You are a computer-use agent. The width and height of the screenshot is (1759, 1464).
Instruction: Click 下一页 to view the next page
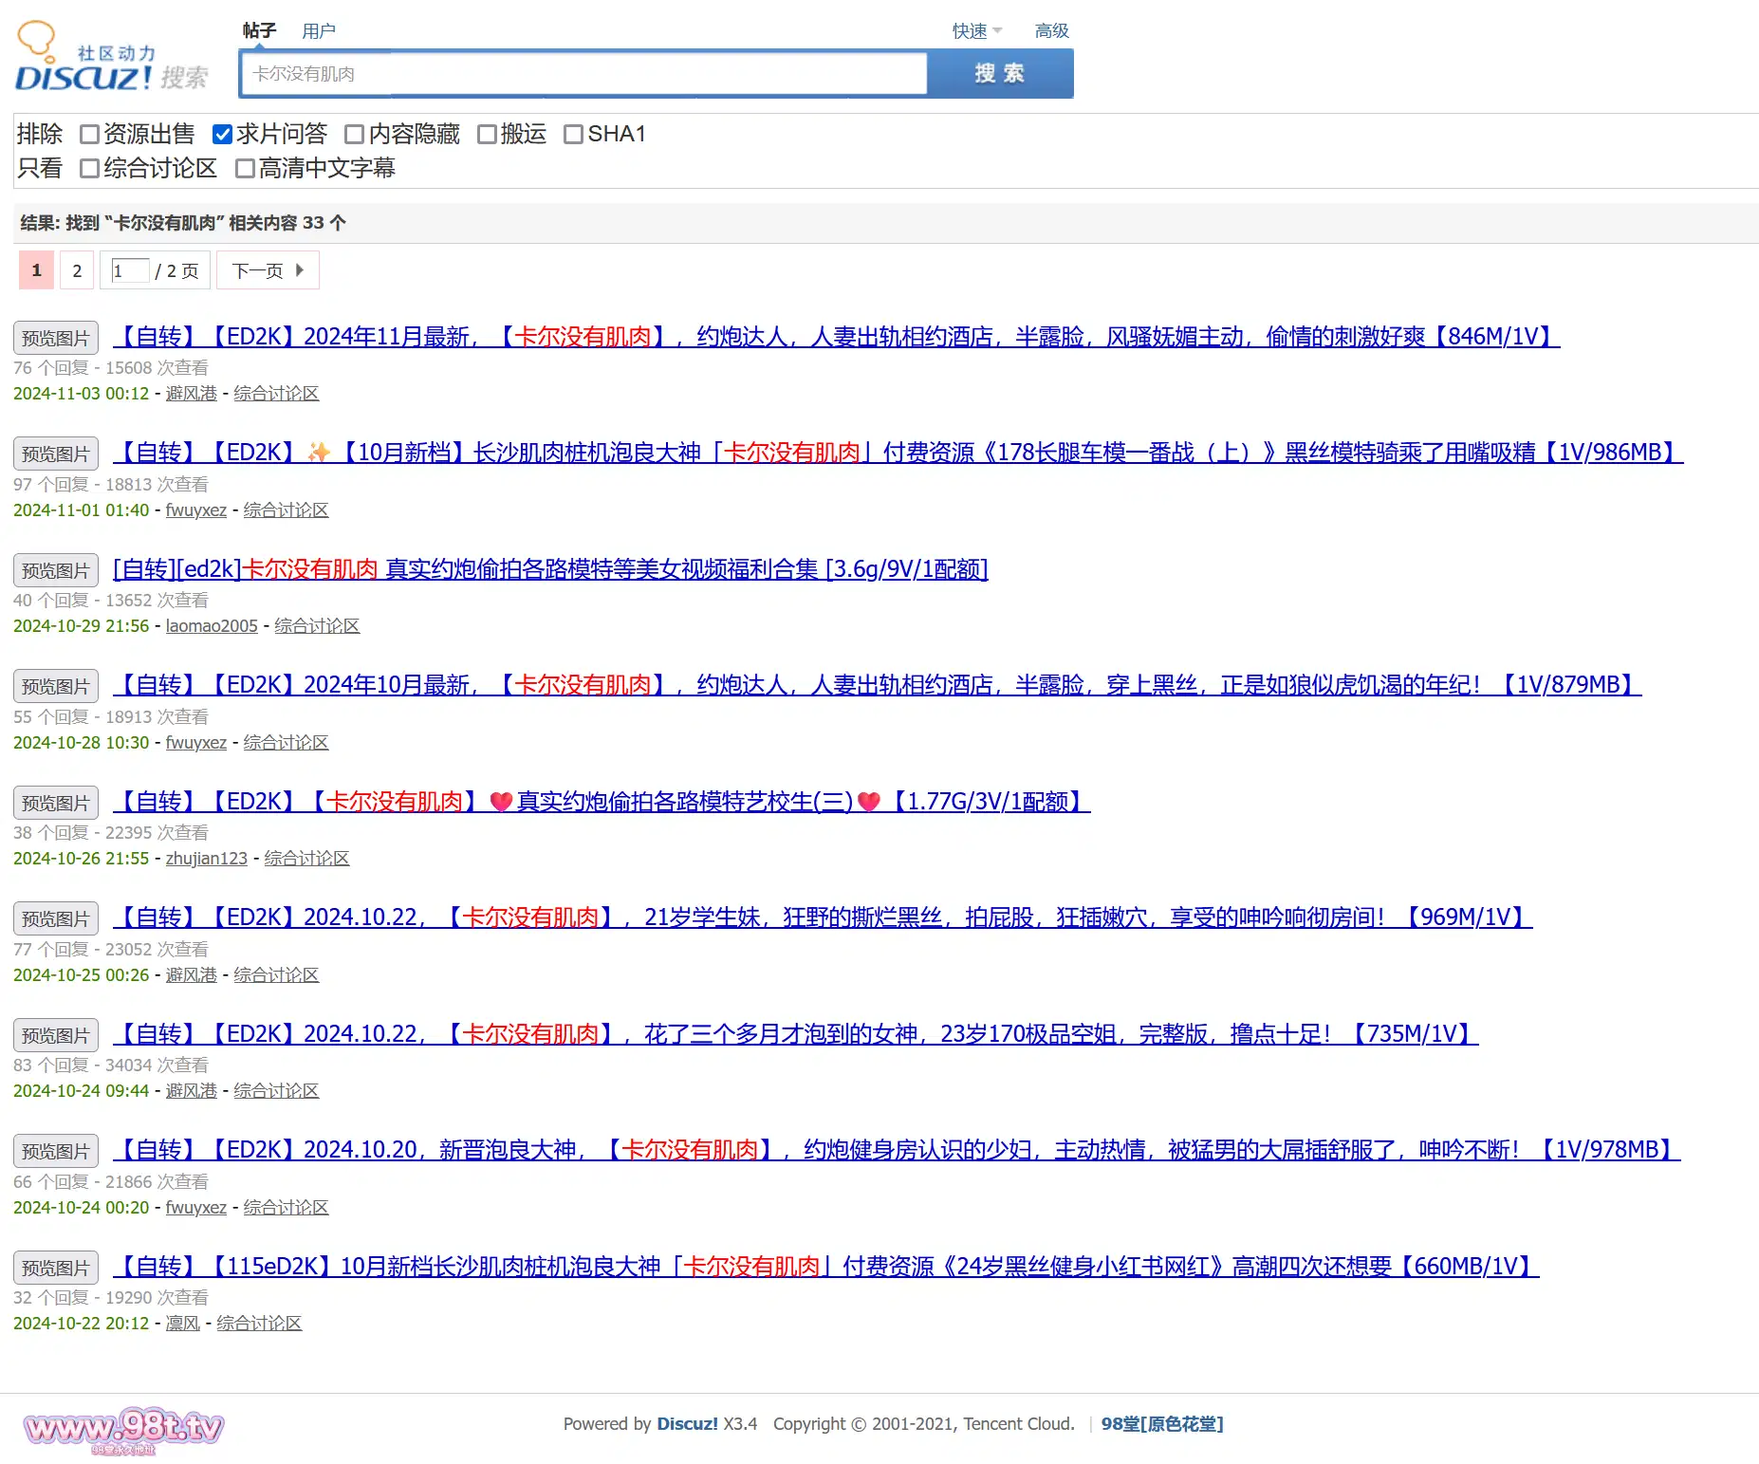268,270
